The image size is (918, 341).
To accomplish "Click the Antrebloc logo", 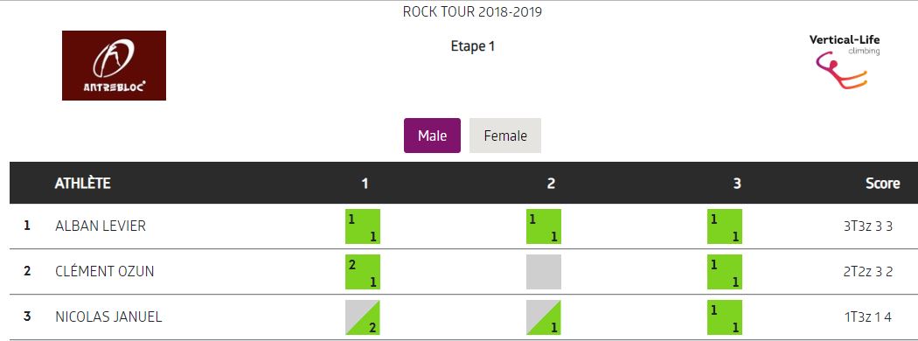I will [x=115, y=66].
